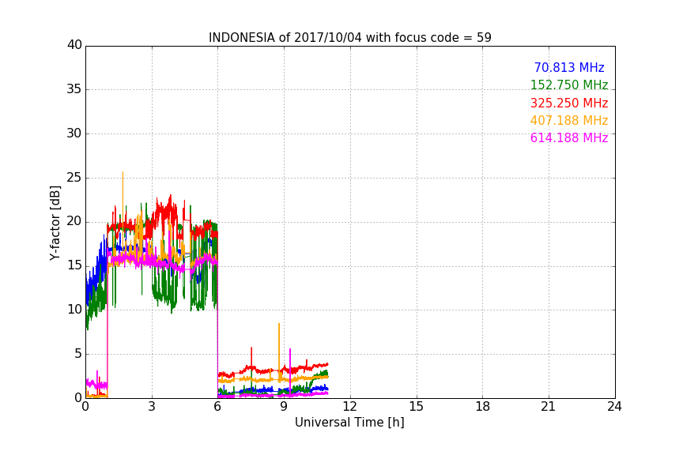
Task: Click the x-axis tick value 9
Action: [284, 407]
